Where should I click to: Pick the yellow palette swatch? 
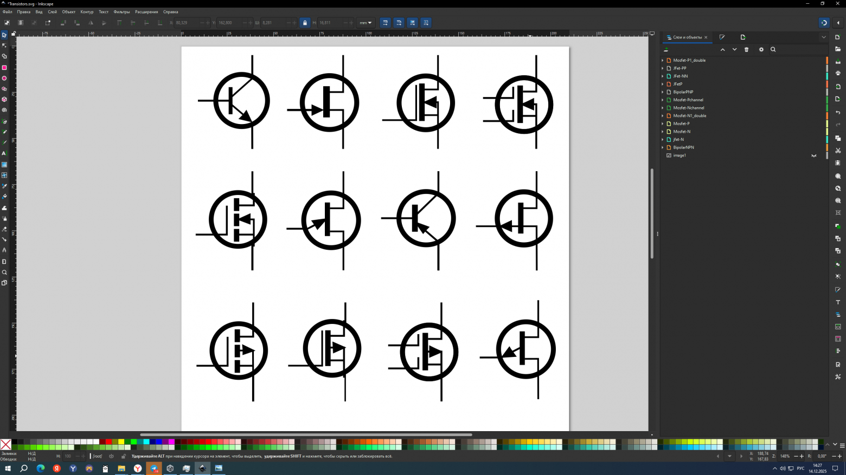[121, 442]
